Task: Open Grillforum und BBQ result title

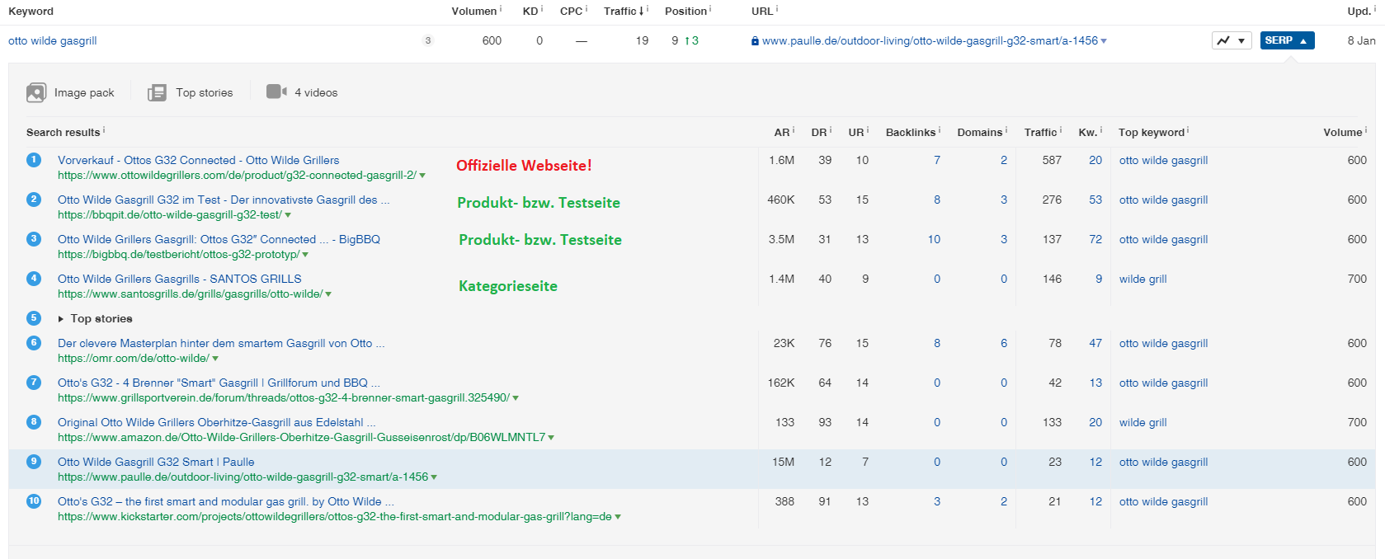Action: pyautogui.click(x=219, y=383)
